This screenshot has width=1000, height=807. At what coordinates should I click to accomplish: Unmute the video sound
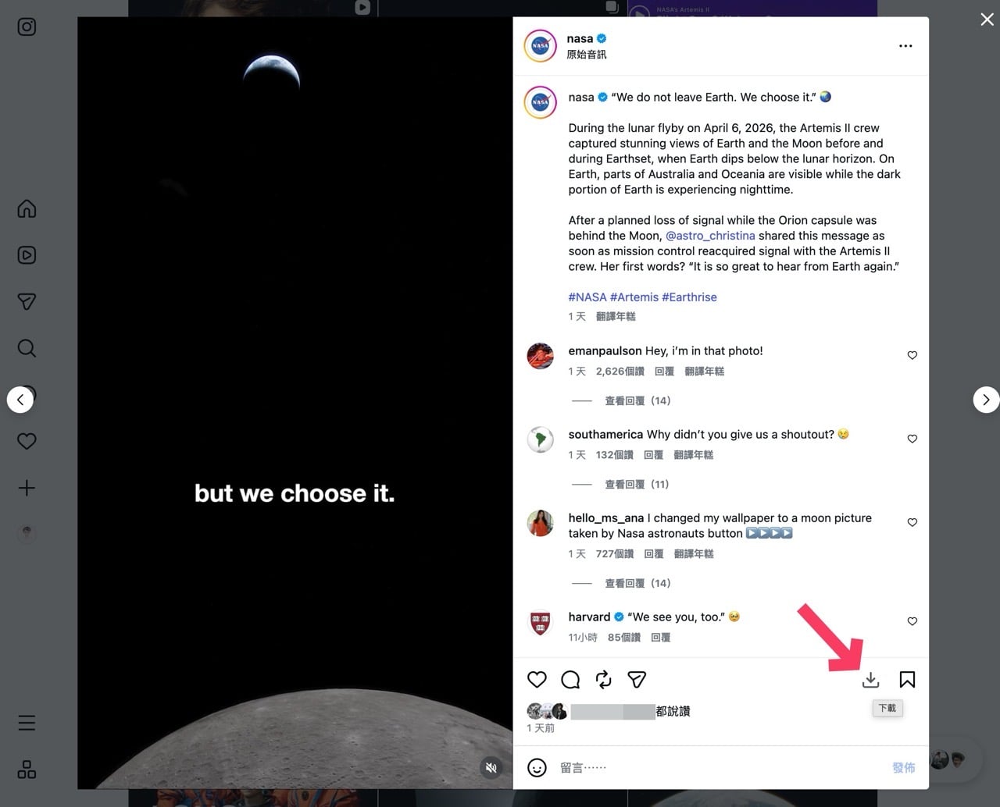[x=491, y=768]
